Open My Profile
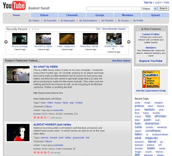The width and height of the screenshot is (172, 156). click(x=138, y=21)
